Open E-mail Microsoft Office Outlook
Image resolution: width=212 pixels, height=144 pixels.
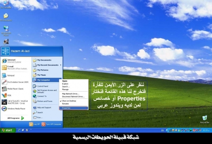point(14,68)
